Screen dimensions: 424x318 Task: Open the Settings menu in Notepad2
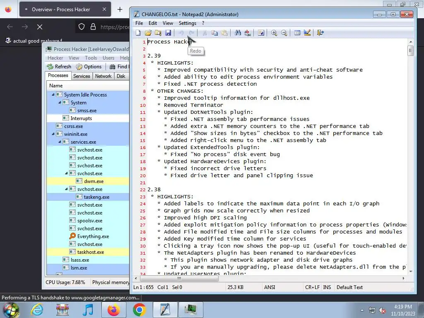[188, 23]
